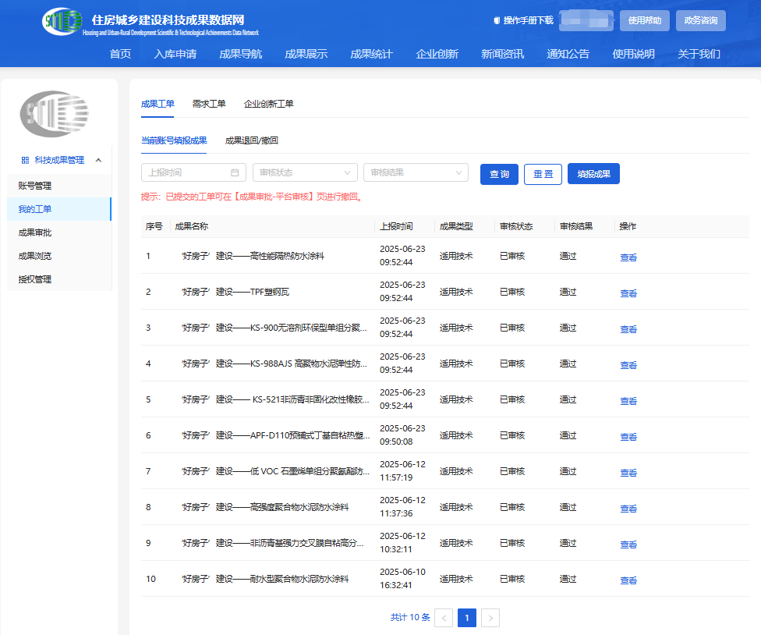Collapse the 科技成果管理 sidebar section
Viewport: 761px width, 635px height.
98,160
